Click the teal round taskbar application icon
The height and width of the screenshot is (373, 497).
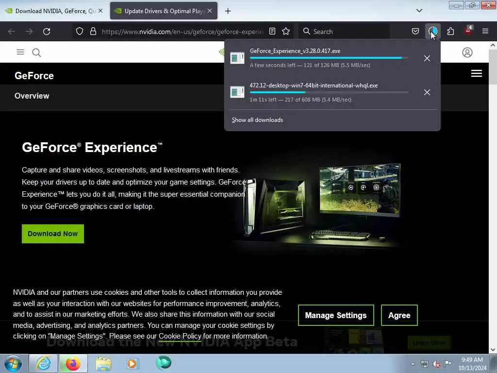point(164,363)
